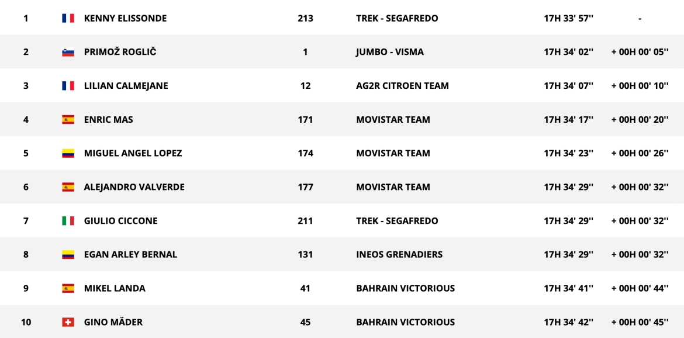
Task: Click the French flag beside Lilian Calmejane
Action: tap(68, 86)
